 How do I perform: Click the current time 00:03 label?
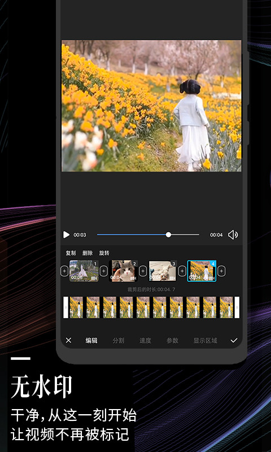[80, 235]
